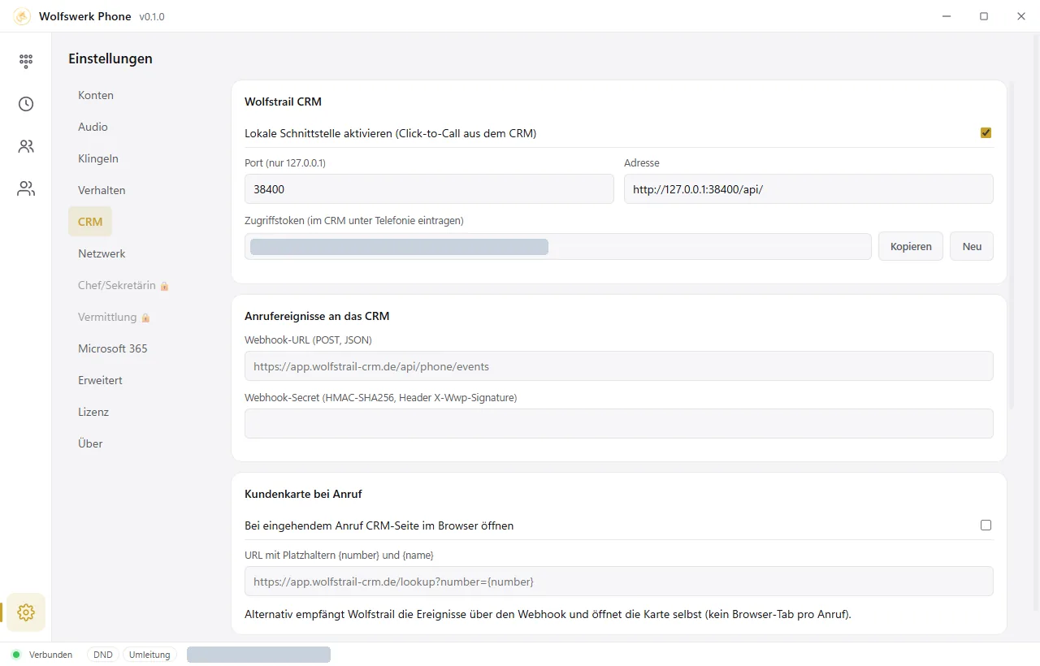Show the Verhalten settings page

pos(102,190)
